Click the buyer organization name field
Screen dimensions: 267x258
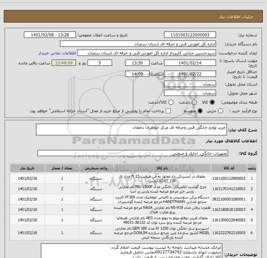(138, 44)
